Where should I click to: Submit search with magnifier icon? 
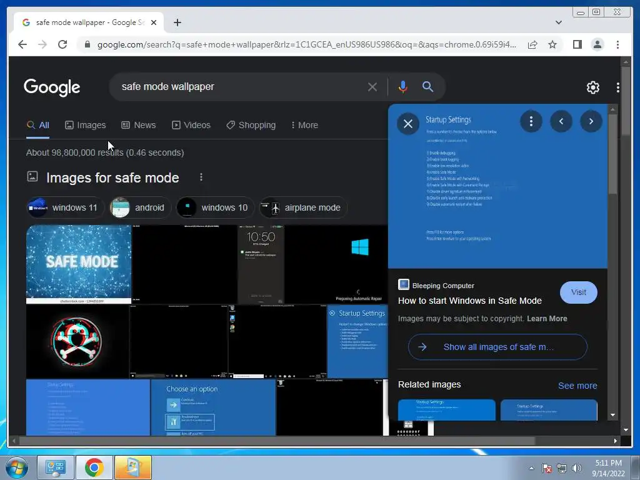coord(427,86)
